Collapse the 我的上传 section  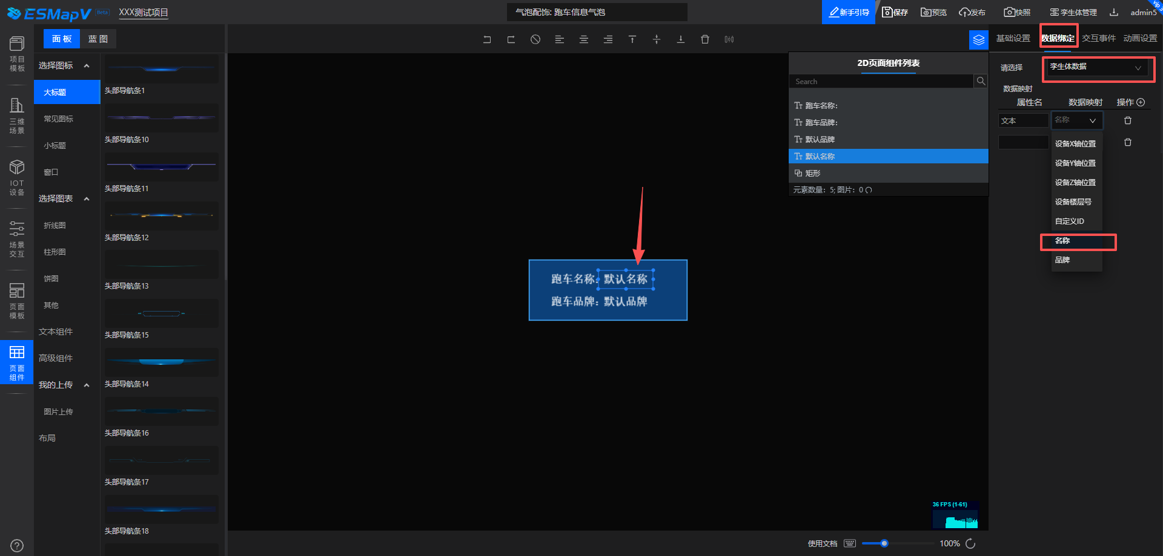tap(87, 385)
